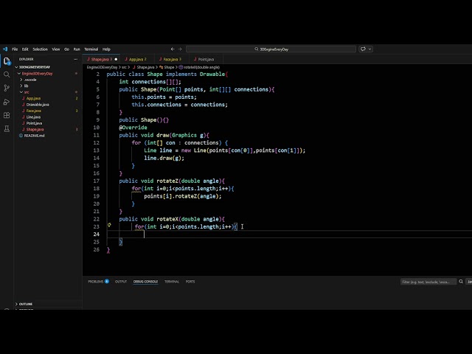Screen dimensions: 472x354
Task: Switch to the PROBLEMS panel tab
Action: point(96,282)
